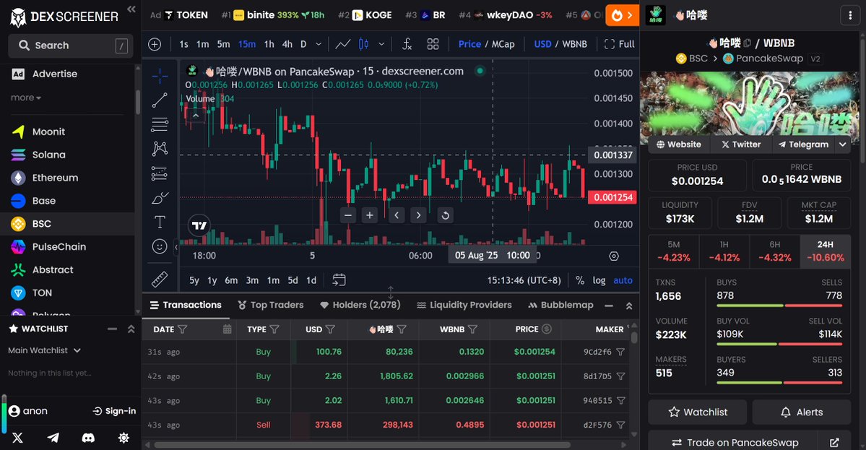The image size is (866, 450).
Task: Expand the transactions panel with double chevron
Action: [x=629, y=306]
